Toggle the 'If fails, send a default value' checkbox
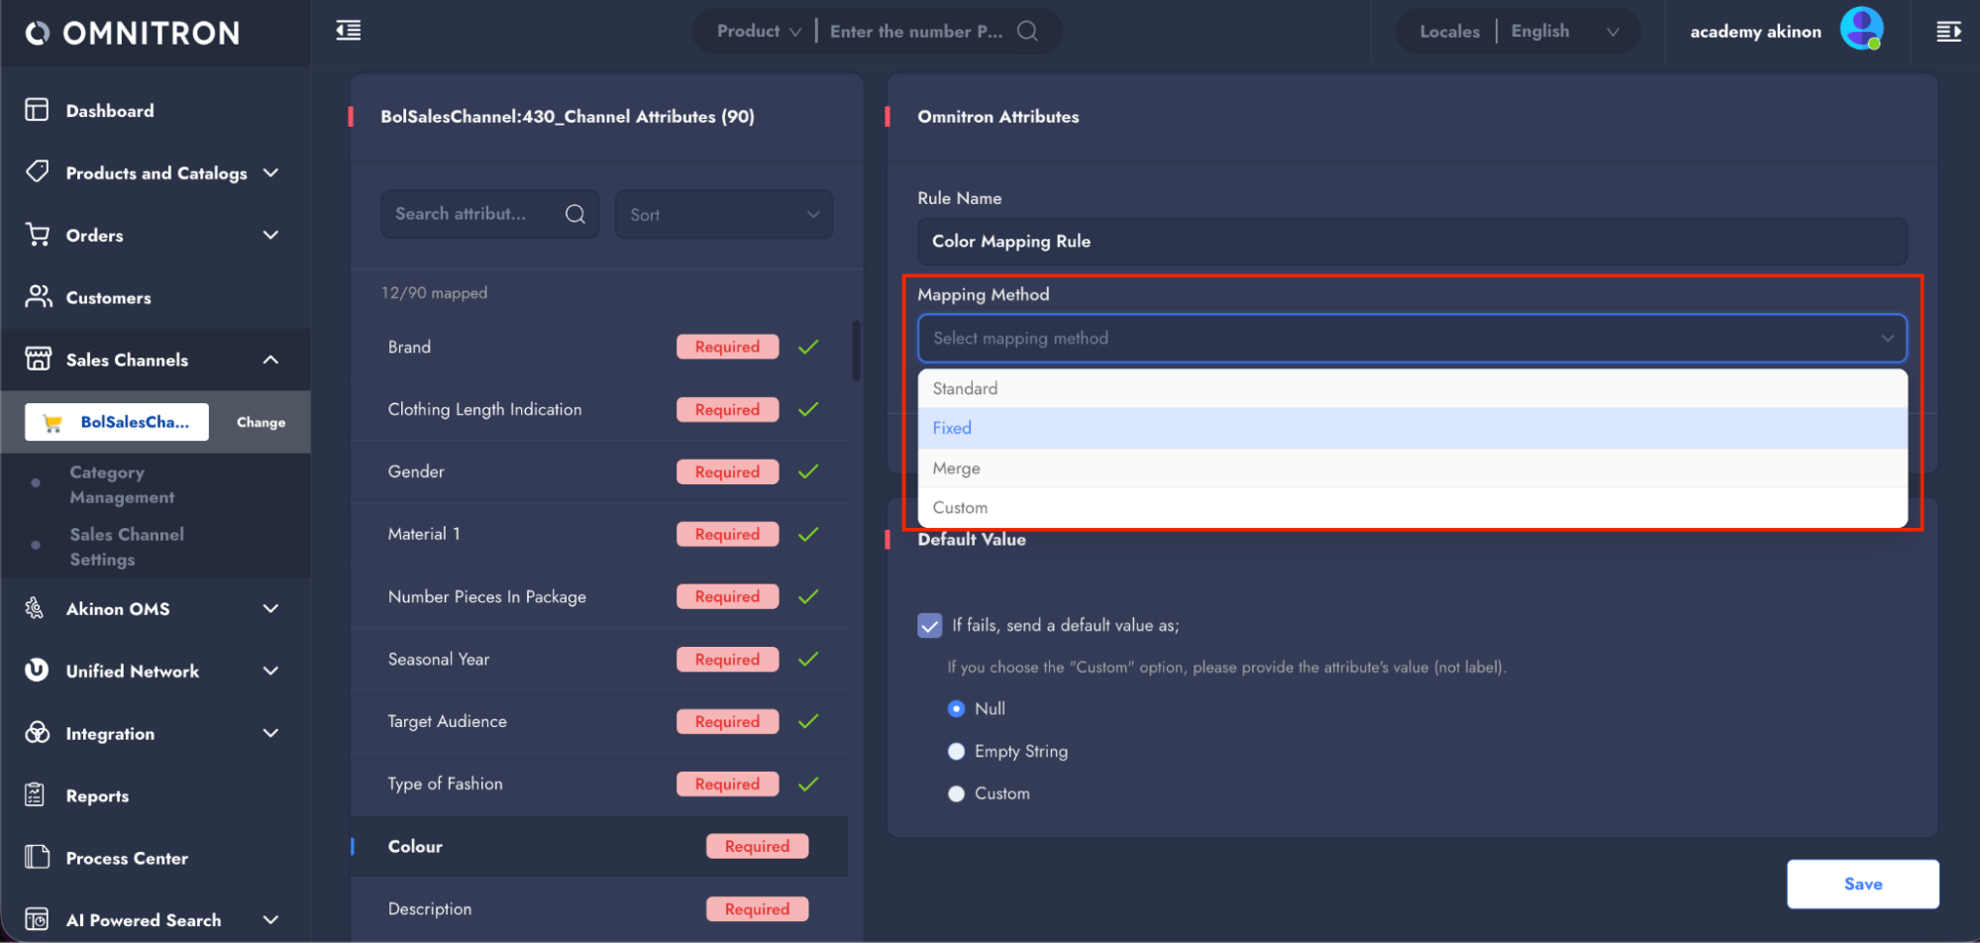The height and width of the screenshot is (943, 1980). tap(929, 625)
